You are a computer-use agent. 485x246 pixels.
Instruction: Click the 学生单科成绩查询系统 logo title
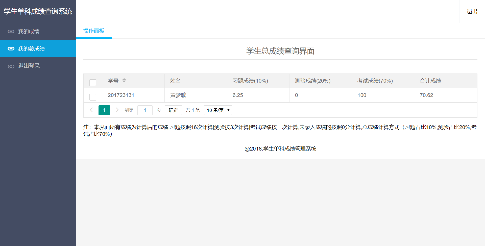38,11
